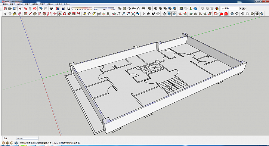Toggle shadows display button

68,8
